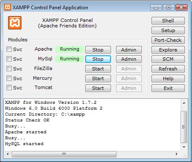Open the MySql Admin page
Image resolution: width=192 pixels, height=162 pixels.
pos(129,59)
